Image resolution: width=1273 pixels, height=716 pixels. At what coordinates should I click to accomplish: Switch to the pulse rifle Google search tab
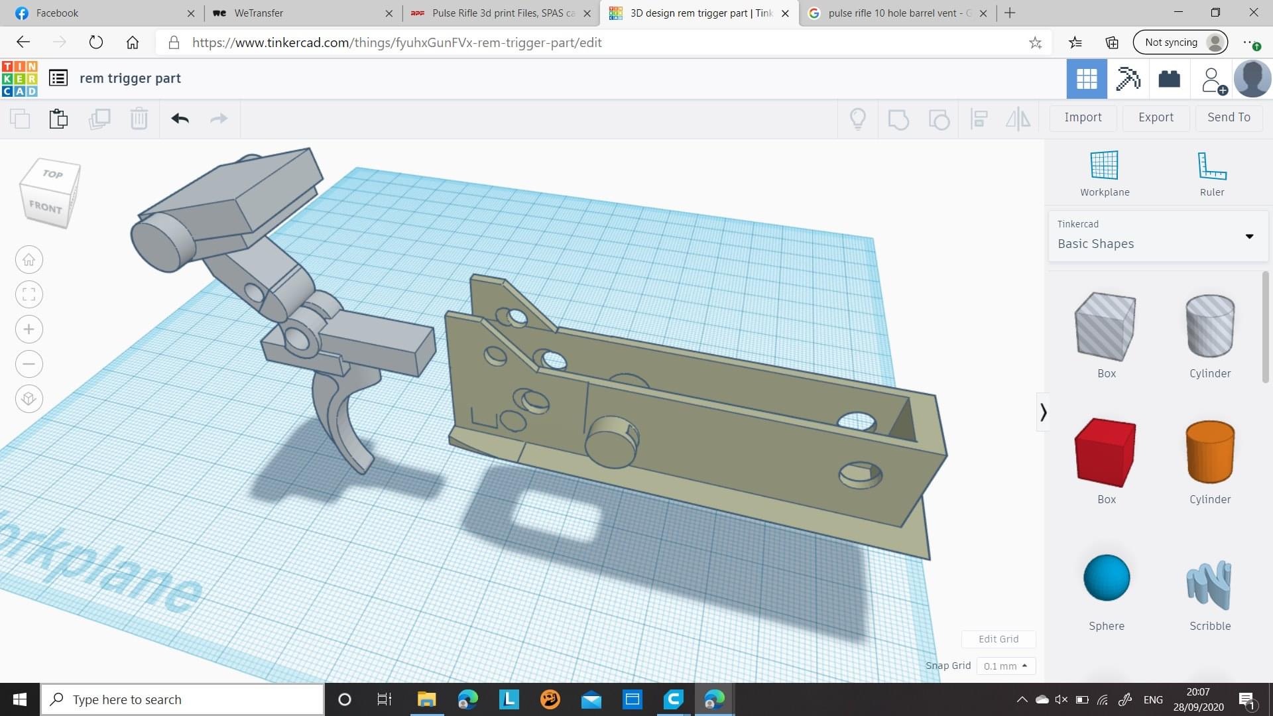(898, 13)
